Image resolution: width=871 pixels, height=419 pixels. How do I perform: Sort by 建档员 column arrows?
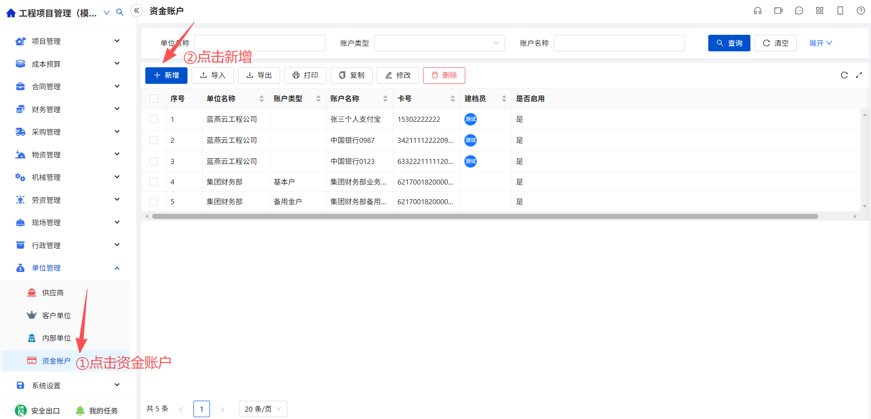click(504, 98)
